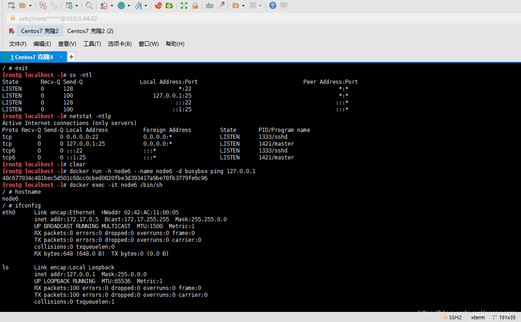Click the 191x35 terminal size indicator
521x322 pixels.
[507, 317]
